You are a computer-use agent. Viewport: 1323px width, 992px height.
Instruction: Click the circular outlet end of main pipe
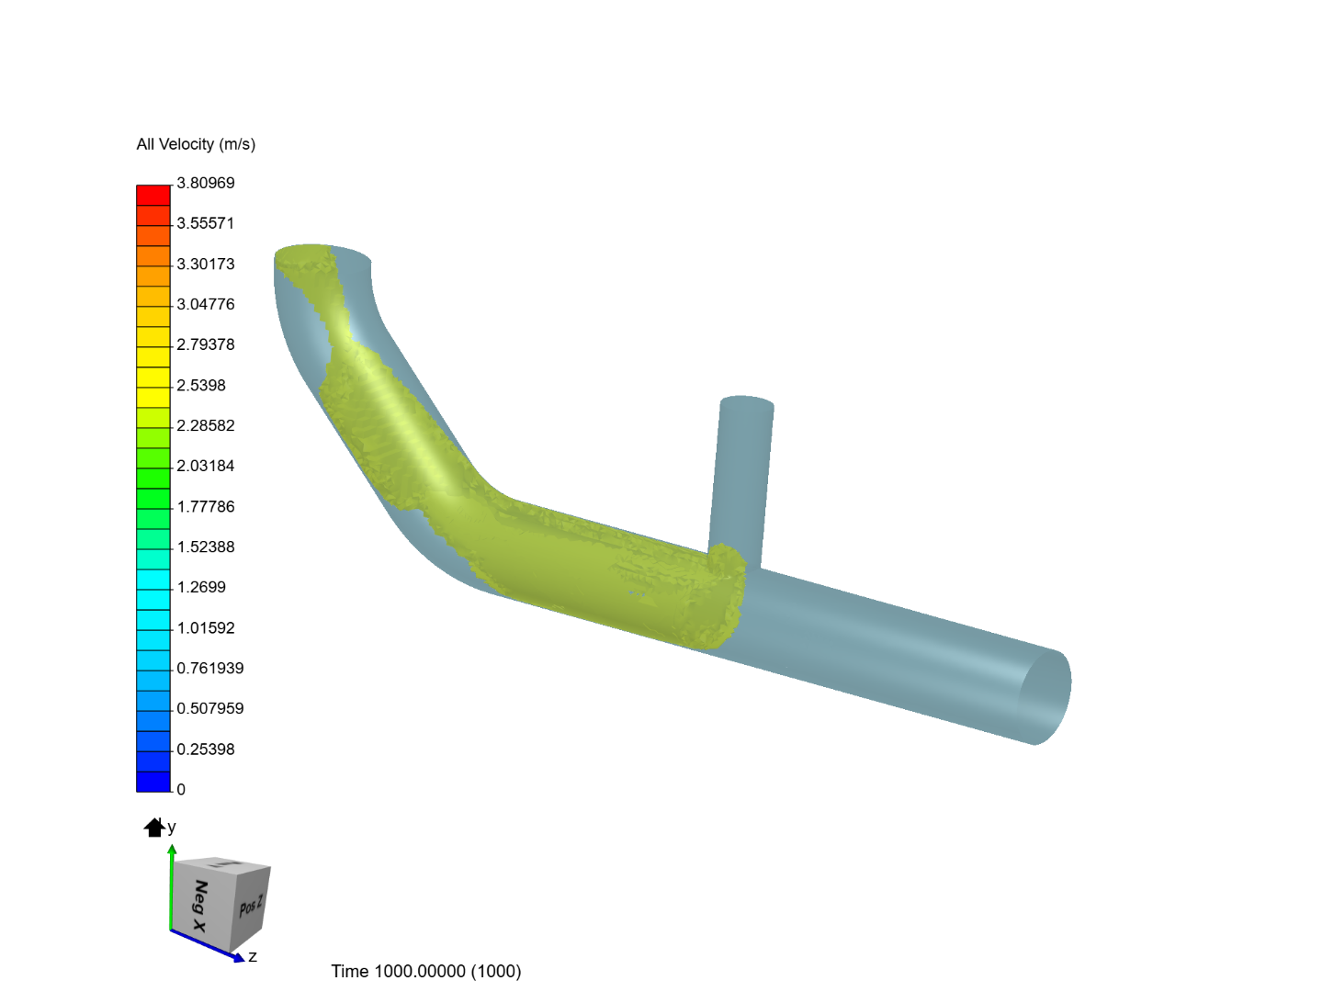pyautogui.click(x=1046, y=697)
